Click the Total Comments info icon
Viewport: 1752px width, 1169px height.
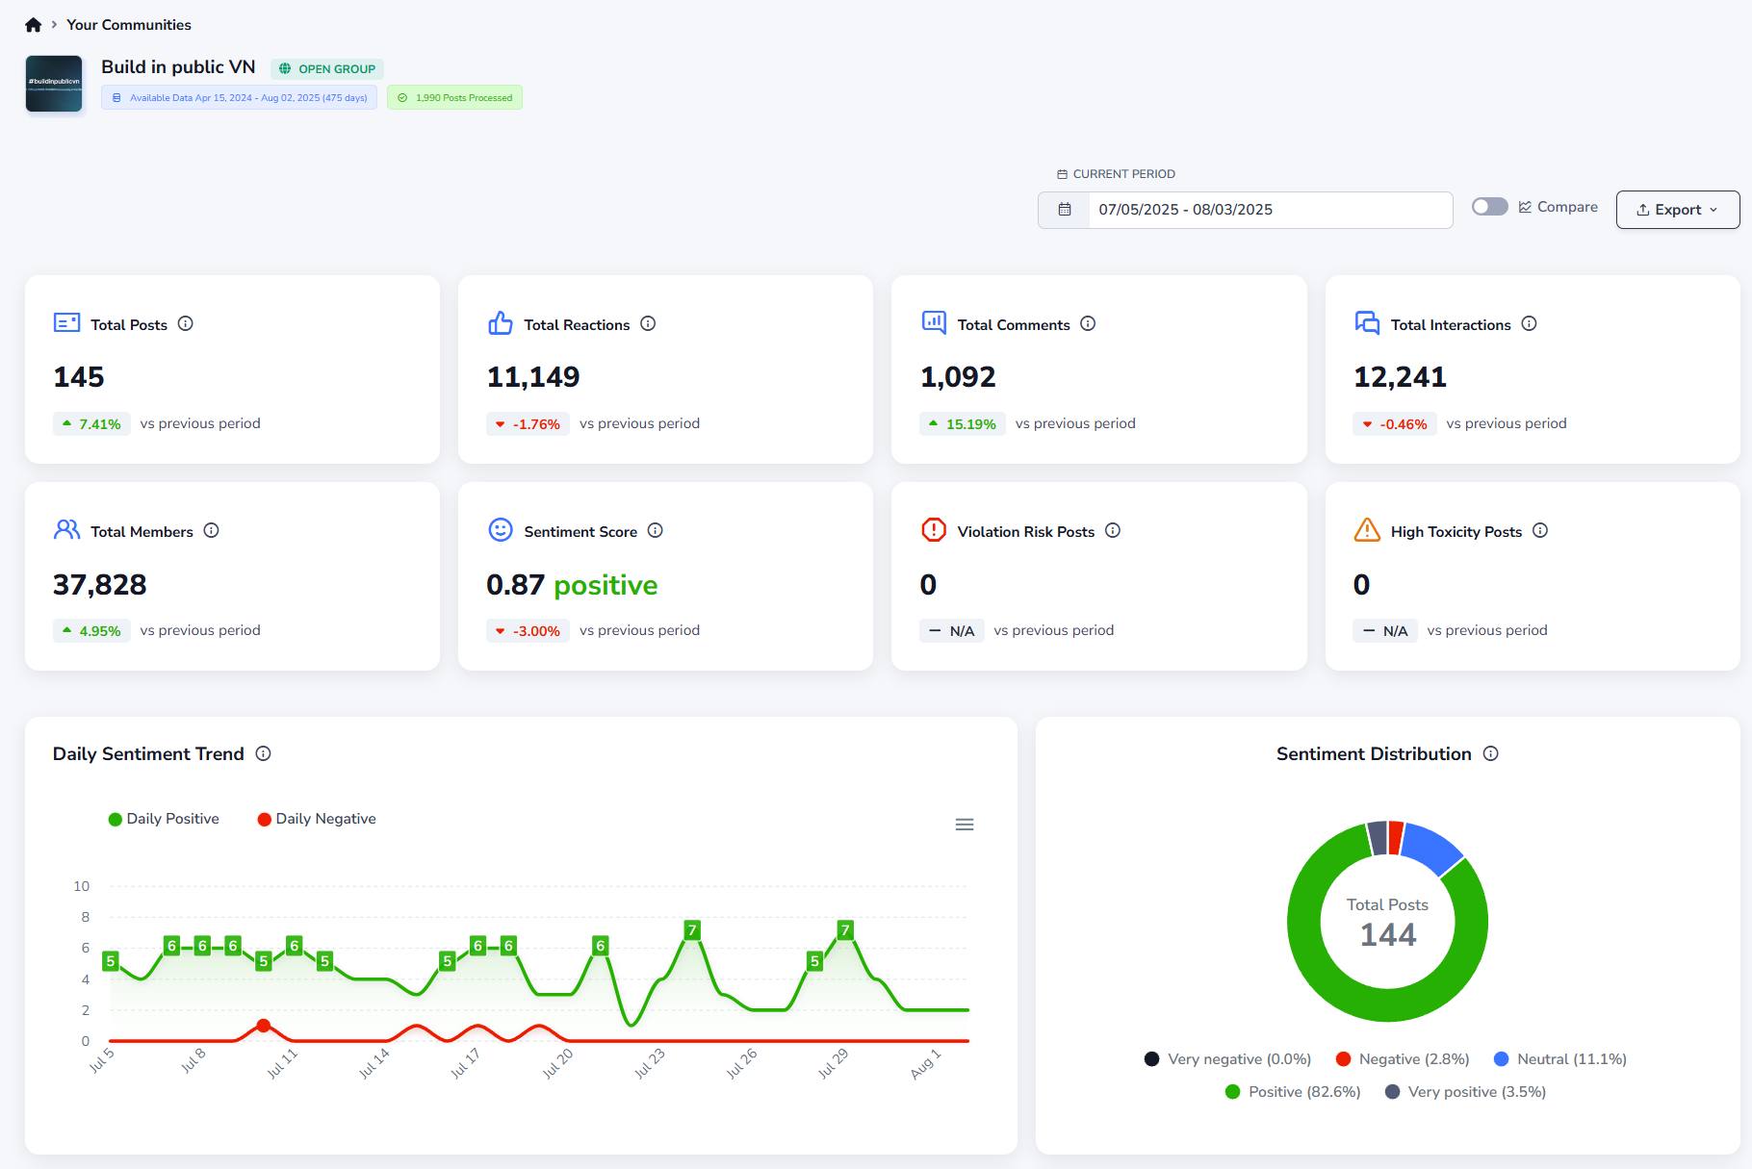(x=1088, y=324)
